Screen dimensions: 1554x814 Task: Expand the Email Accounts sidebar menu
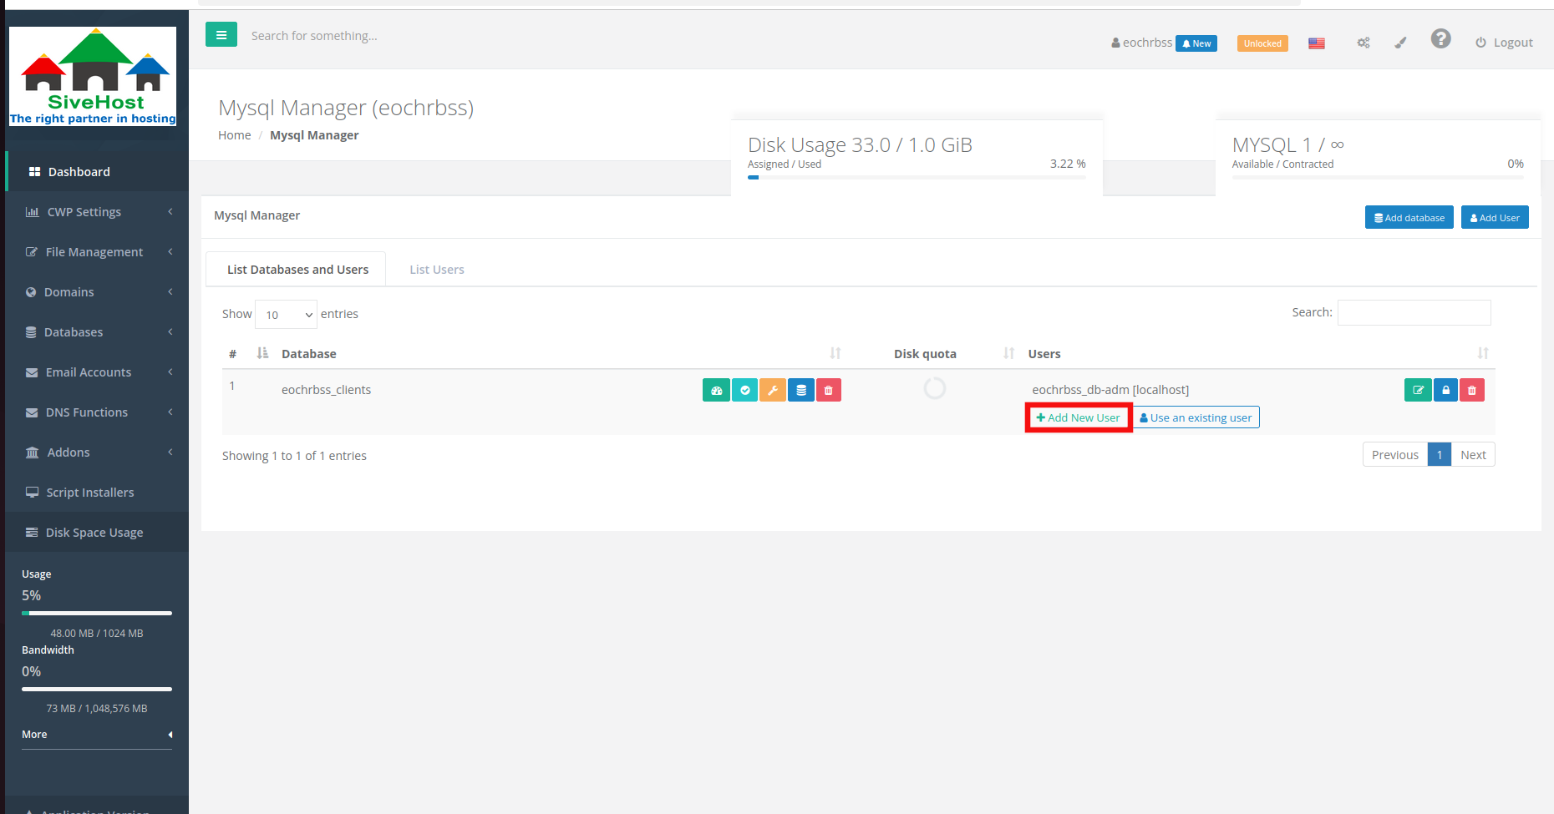(97, 372)
